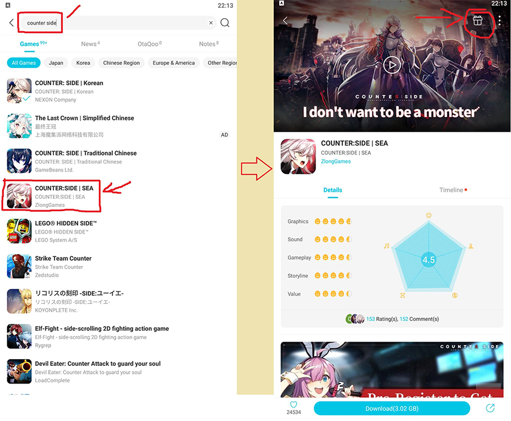The height and width of the screenshot is (421, 511).
Task: Play the COUNTER:SIDE trailer video
Action: pos(392,65)
